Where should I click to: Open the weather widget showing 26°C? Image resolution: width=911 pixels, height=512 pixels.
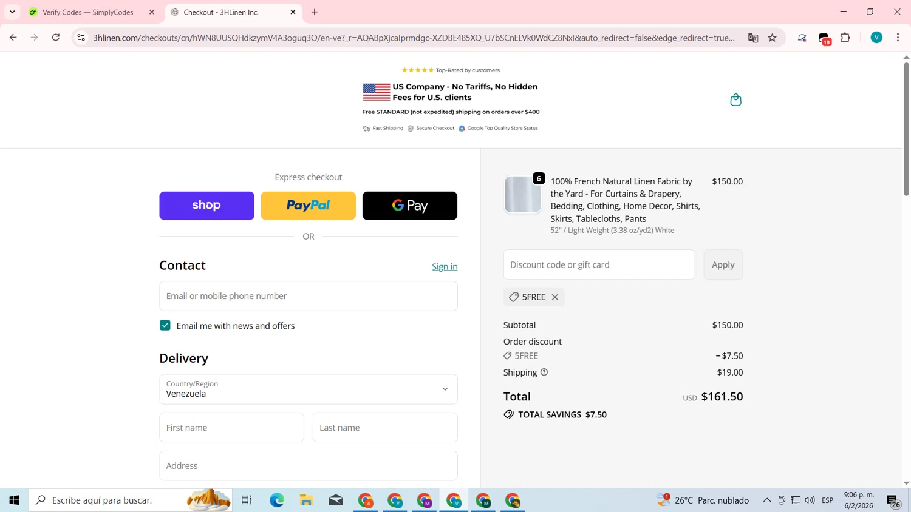(x=703, y=500)
